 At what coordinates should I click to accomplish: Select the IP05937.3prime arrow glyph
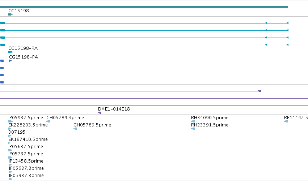pyautogui.click(x=11, y=179)
